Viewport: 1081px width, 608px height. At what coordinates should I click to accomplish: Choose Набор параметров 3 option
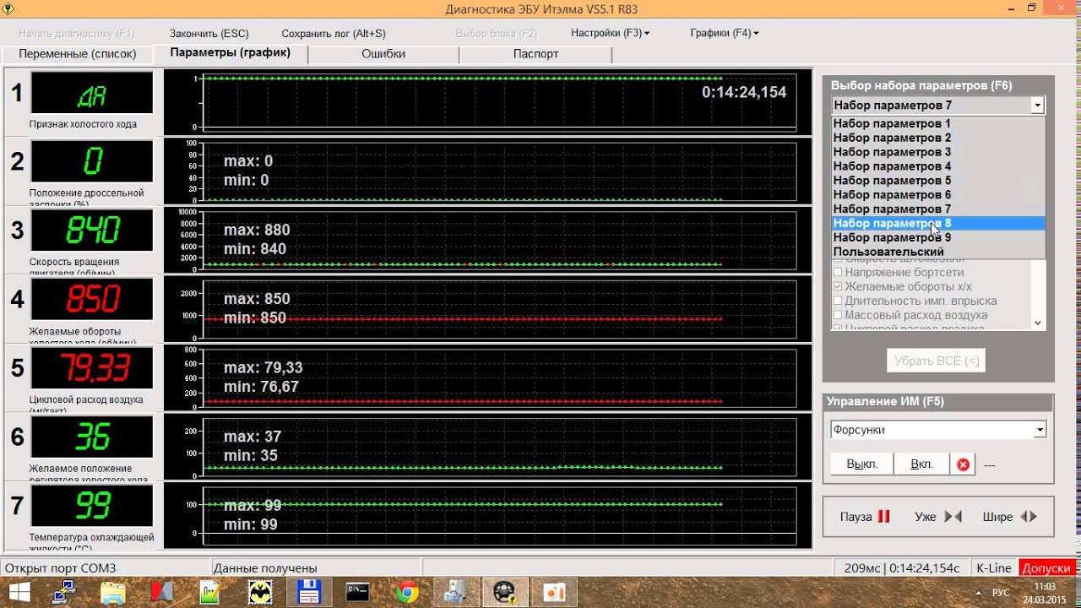[x=938, y=152]
